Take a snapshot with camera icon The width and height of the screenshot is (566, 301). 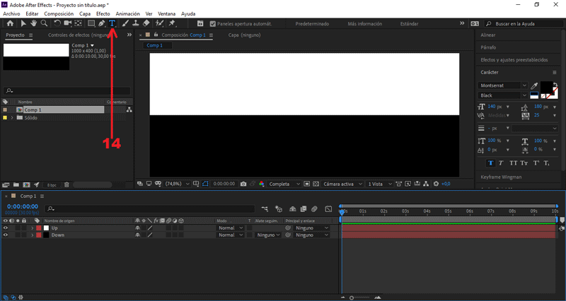(243, 184)
